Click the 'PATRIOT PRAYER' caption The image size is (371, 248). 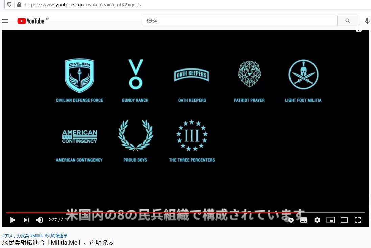(249, 100)
